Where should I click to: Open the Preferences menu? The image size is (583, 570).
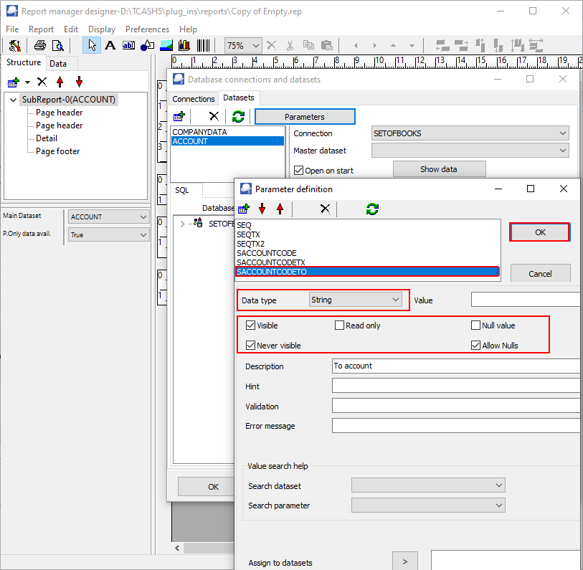(x=147, y=29)
